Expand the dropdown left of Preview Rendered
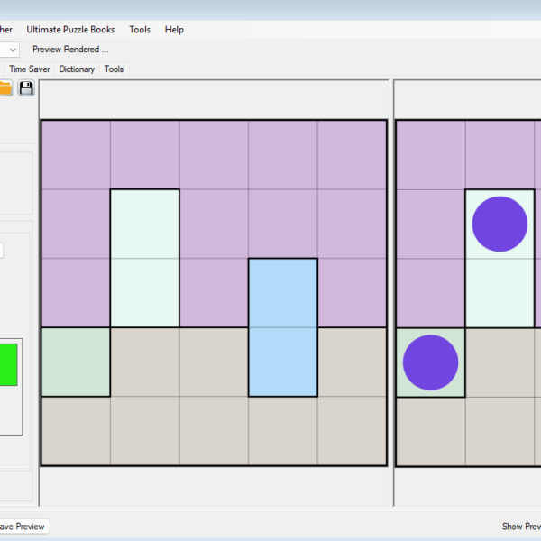The image size is (541, 541). 13,50
